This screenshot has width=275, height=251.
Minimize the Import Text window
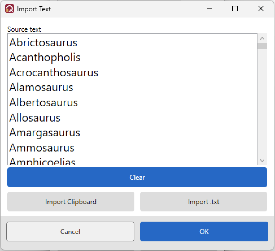[209, 8]
